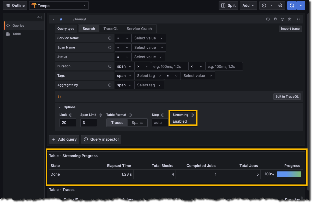Image resolution: width=312 pixels, height=203 pixels.
Task: Duplicate query A with the copy icon
Action: click(275, 19)
